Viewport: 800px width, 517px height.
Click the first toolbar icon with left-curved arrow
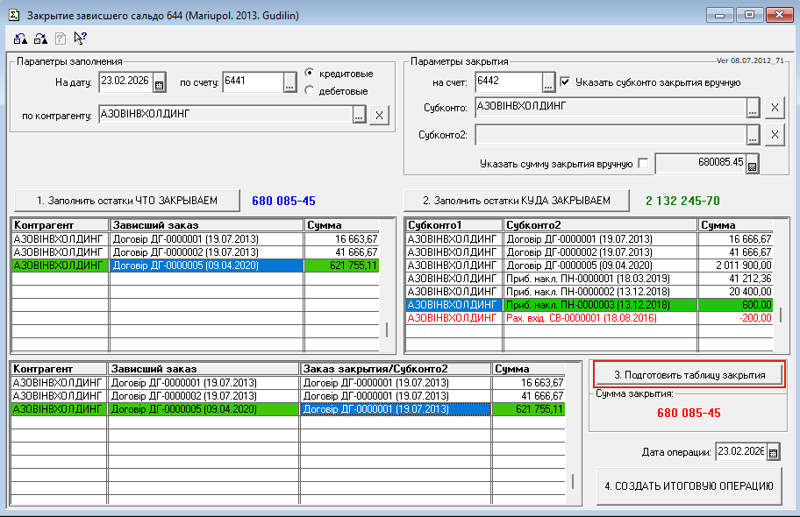coord(21,38)
